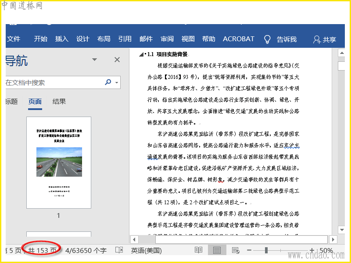Image resolution: width=351 pixels, height=263 pixels.
Task: Open the ACROBAT ribbon tab
Action: click(x=238, y=39)
